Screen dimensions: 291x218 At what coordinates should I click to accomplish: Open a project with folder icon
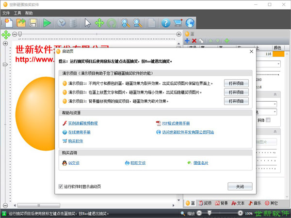21,23
